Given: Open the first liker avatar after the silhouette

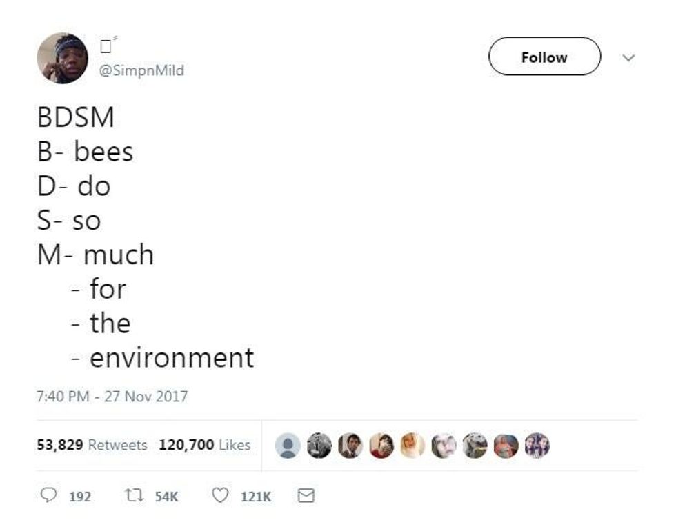Looking at the screenshot, I should (x=319, y=446).
